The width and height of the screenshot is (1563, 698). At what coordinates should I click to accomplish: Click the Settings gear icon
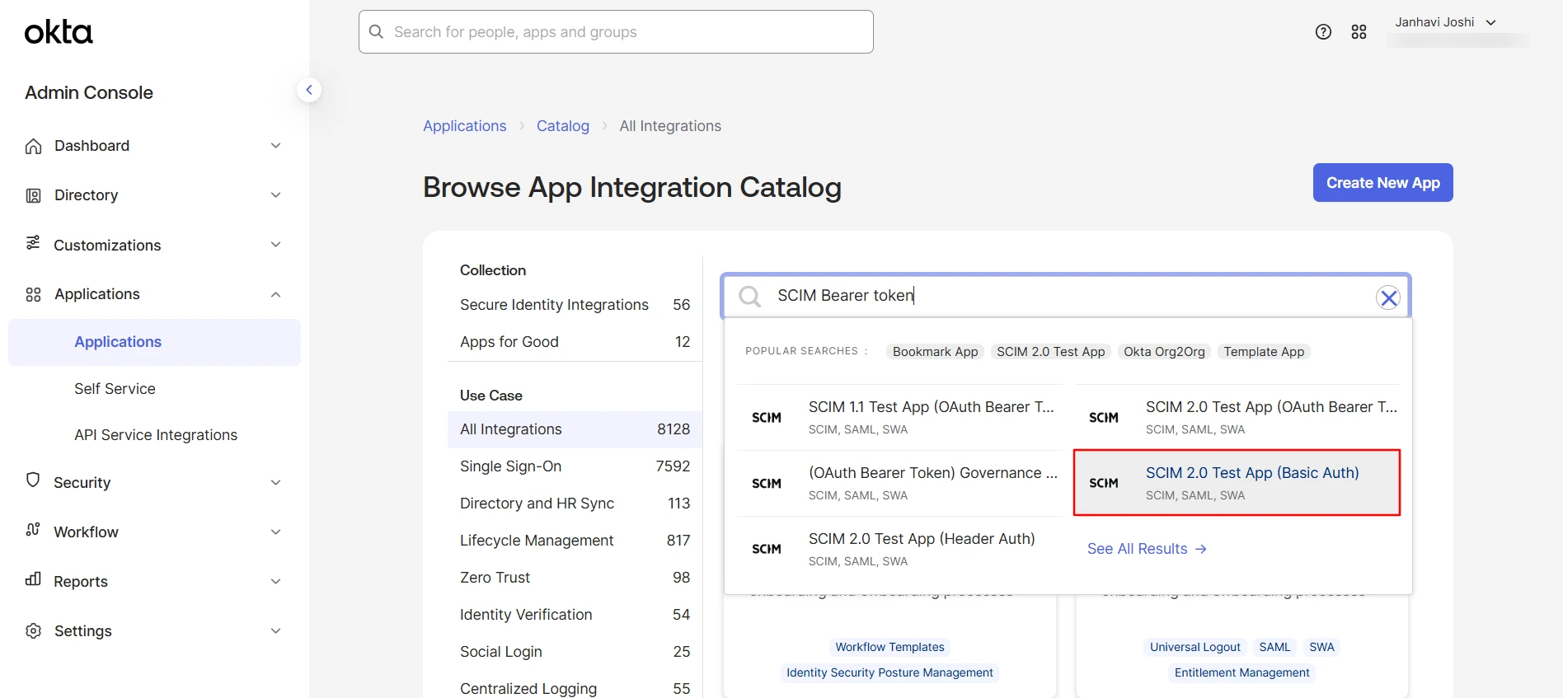(33, 631)
